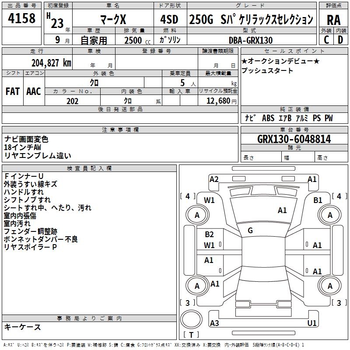Viewport: 350px width, 350px height.
Task: Select the B2 damage mark on the diagram
Action: (209, 235)
